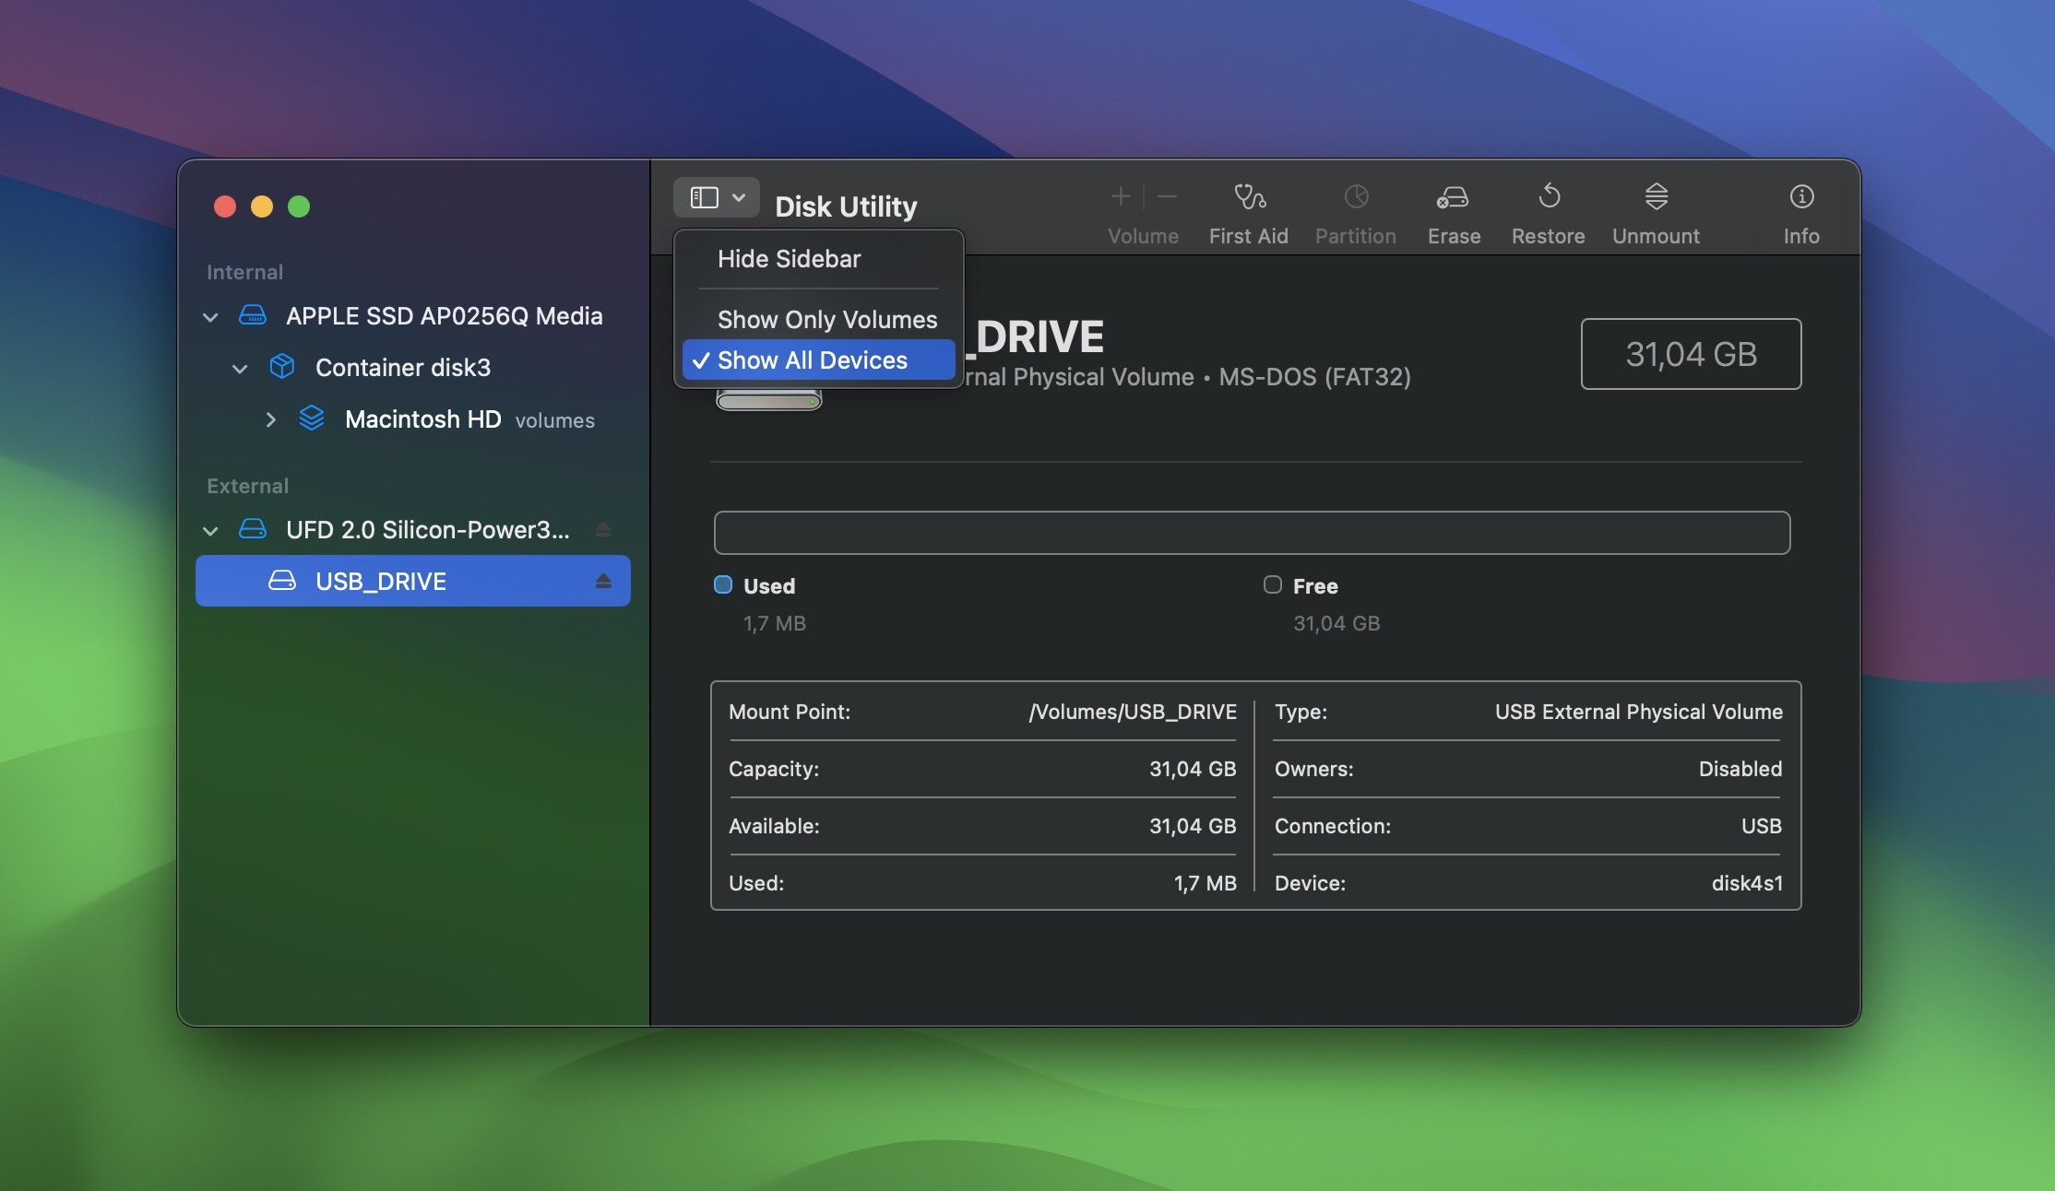This screenshot has width=2055, height=1191.
Task: Click the Partition pie chart icon
Action: [x=1356, y=196]
